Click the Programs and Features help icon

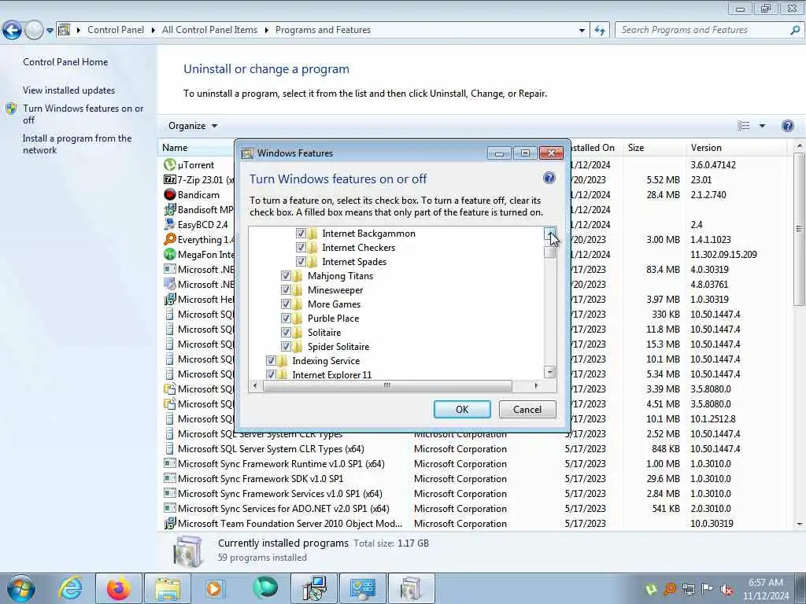(x=787, y=126)
